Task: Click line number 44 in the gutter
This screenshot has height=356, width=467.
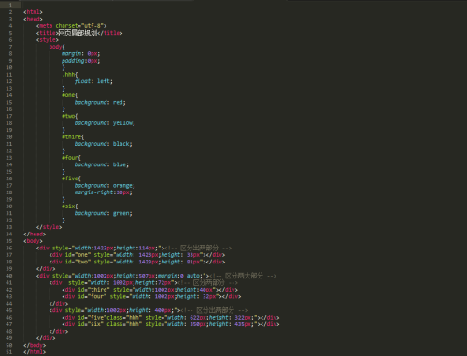Action: 9,304
